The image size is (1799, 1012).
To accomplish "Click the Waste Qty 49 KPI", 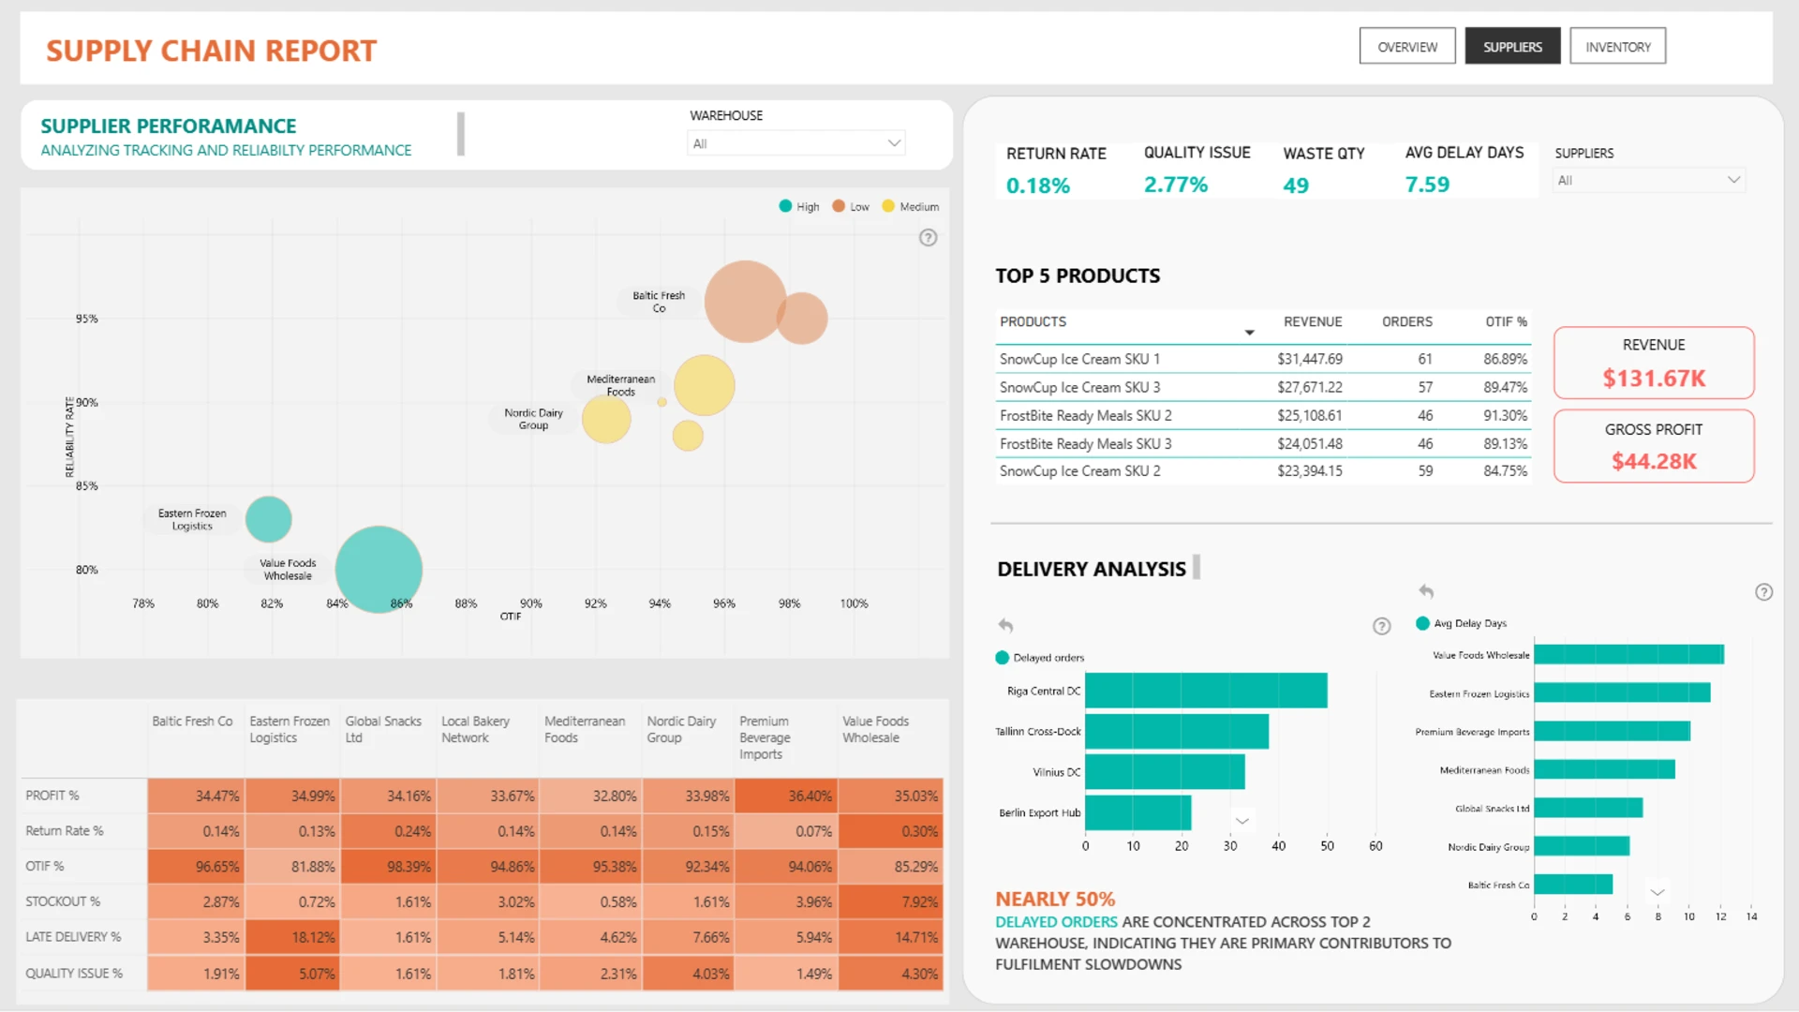I will 1323,170.
